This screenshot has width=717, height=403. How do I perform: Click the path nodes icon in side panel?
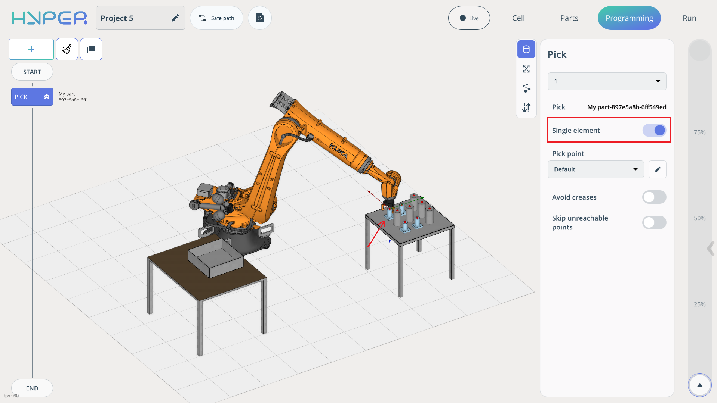click(x=526, y=88)
